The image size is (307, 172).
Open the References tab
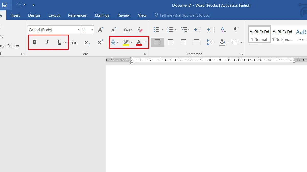[x=77, y=15]
